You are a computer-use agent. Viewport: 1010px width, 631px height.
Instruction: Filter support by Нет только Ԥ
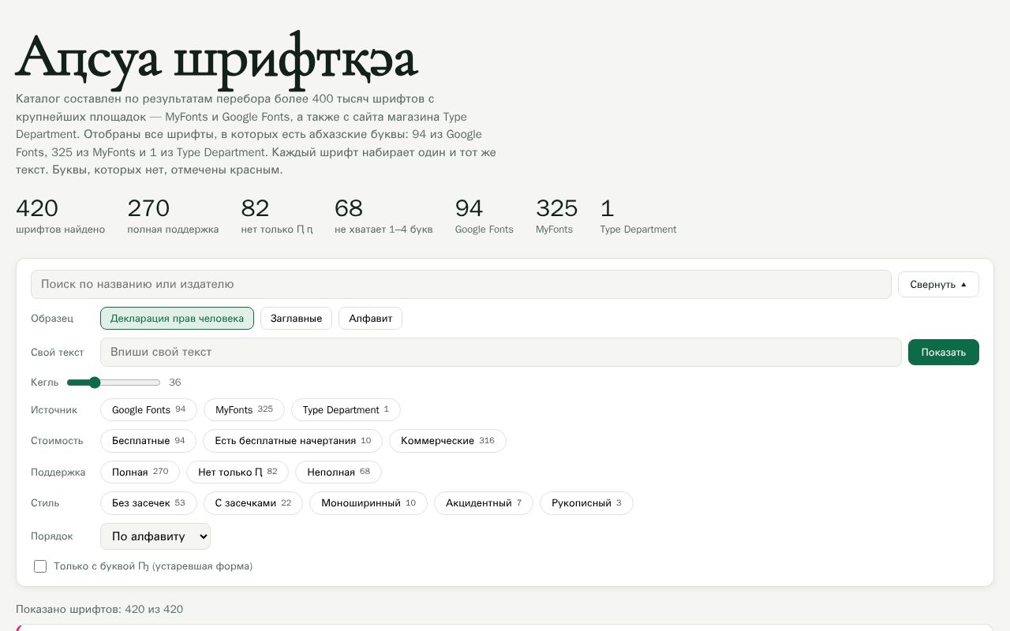238,472
